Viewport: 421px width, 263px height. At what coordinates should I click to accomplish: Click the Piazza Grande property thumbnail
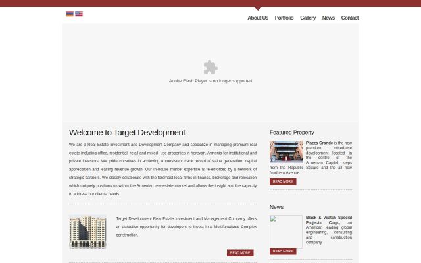286,152
